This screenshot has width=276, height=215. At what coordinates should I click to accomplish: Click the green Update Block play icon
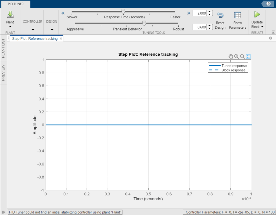(257, 14)
